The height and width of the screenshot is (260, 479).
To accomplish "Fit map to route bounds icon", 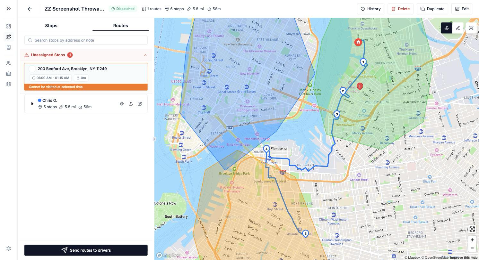I will [471, 28].
